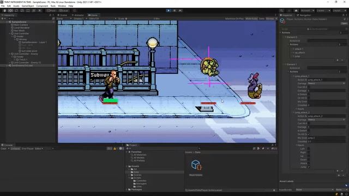
Task: Toggle Maximize On Play
Action: point(234,19)
